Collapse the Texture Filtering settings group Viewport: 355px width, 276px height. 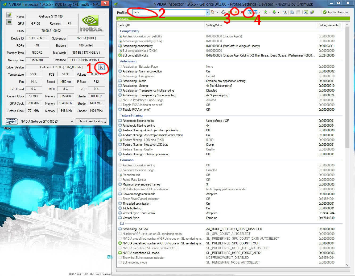click(x=131, y=115)
